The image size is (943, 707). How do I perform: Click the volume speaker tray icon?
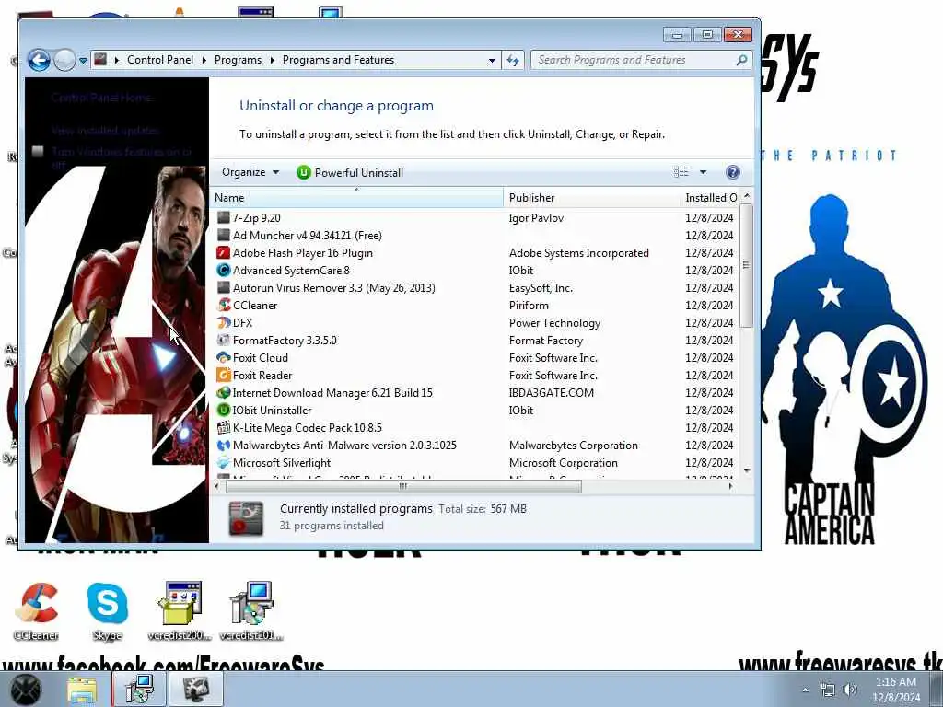[x=850, y=690]
